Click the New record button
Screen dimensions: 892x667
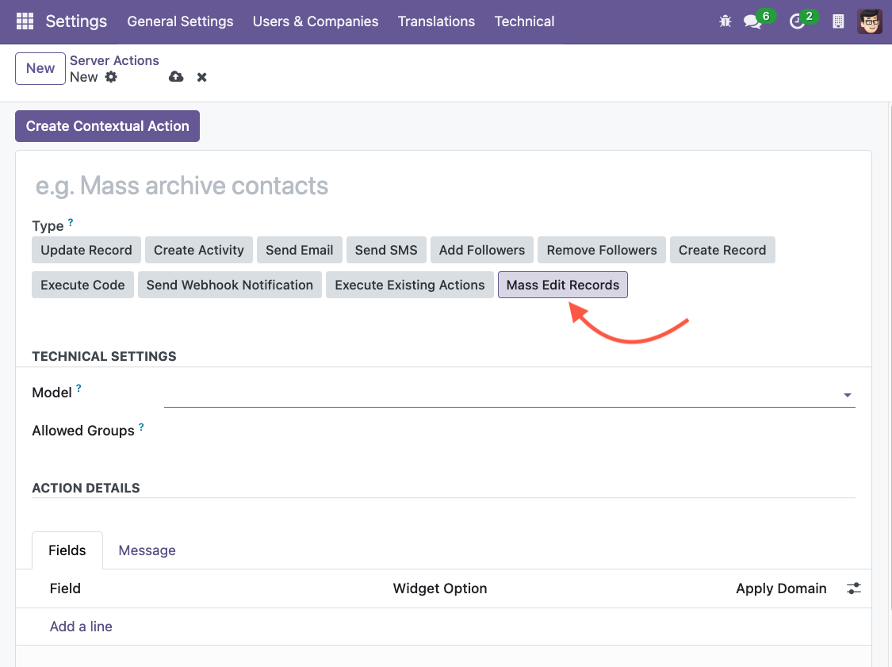[x=40, y=68]
